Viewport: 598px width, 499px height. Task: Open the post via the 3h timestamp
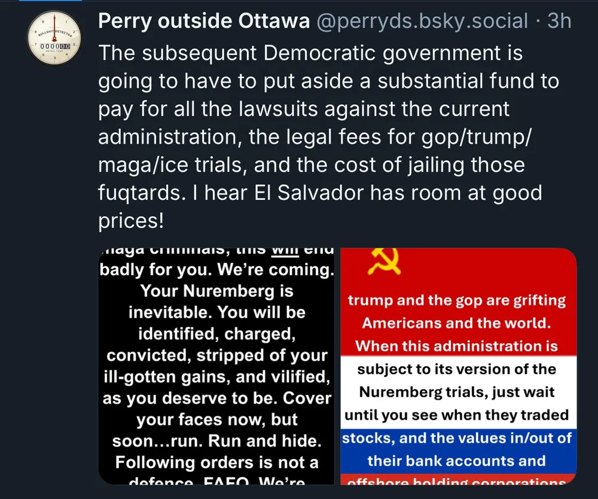pos(560,22)
